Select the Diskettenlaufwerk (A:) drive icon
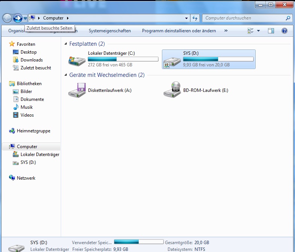This screenshot has width=295, height=252. coord(77,90)
